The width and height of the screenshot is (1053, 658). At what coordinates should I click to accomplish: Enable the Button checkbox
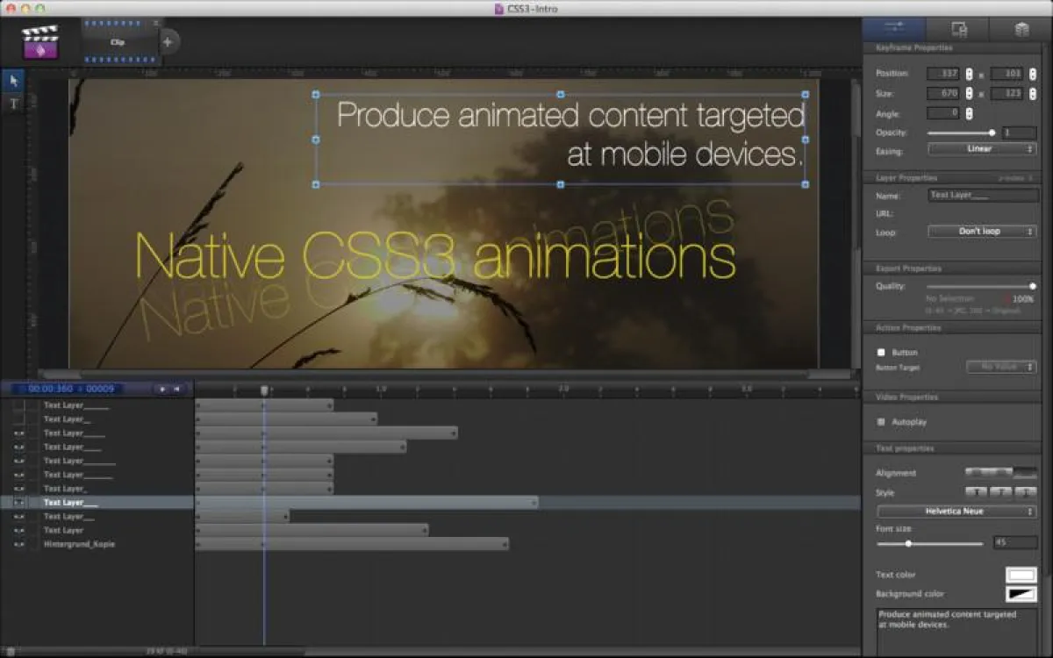882,353
